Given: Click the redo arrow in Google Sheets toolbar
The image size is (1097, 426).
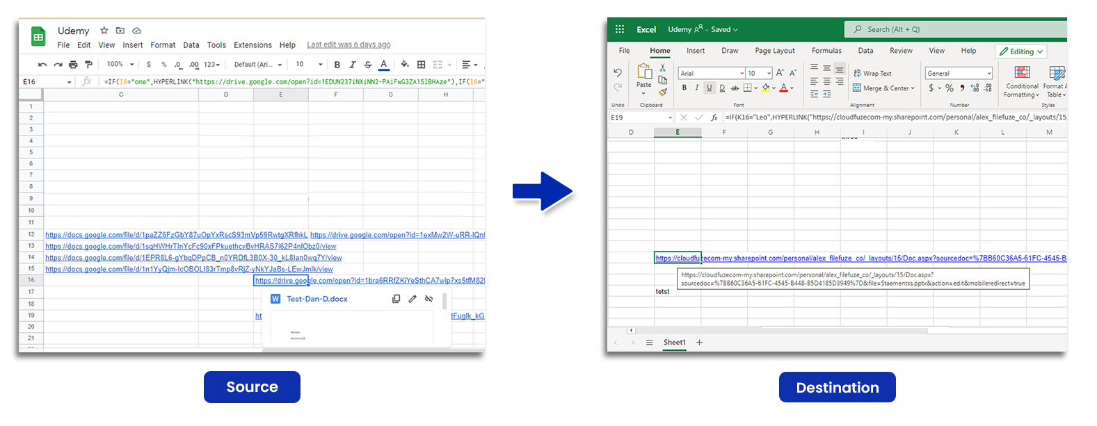Looking at the screenshot, I should (x=58, y=65).
